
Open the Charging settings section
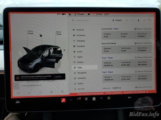tap(80, 41)
